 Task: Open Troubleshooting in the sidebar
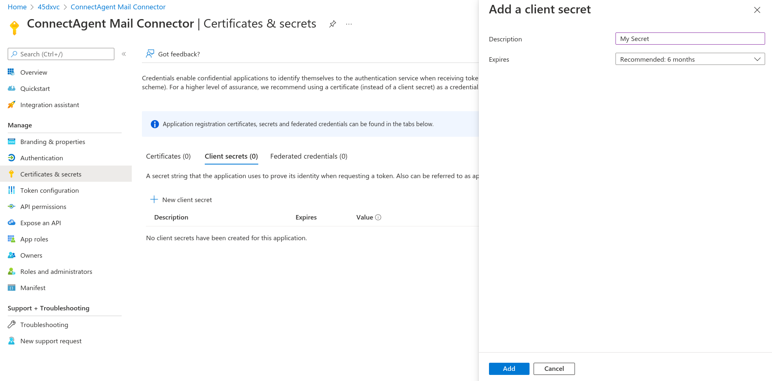[x=44, y=325]
